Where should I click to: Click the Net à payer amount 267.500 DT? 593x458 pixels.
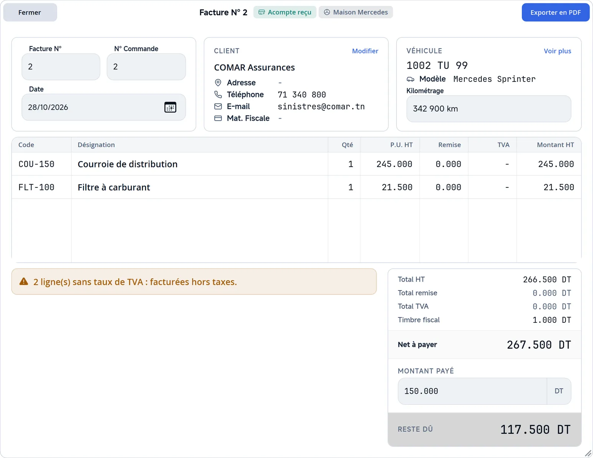539,345
